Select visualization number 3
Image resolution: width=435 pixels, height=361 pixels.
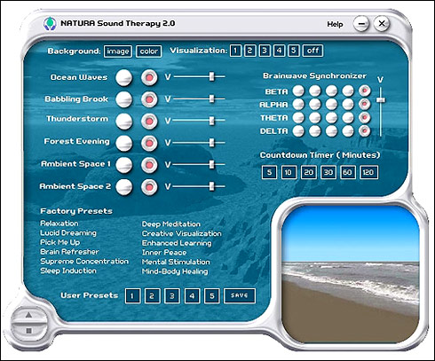click(265, 51)
